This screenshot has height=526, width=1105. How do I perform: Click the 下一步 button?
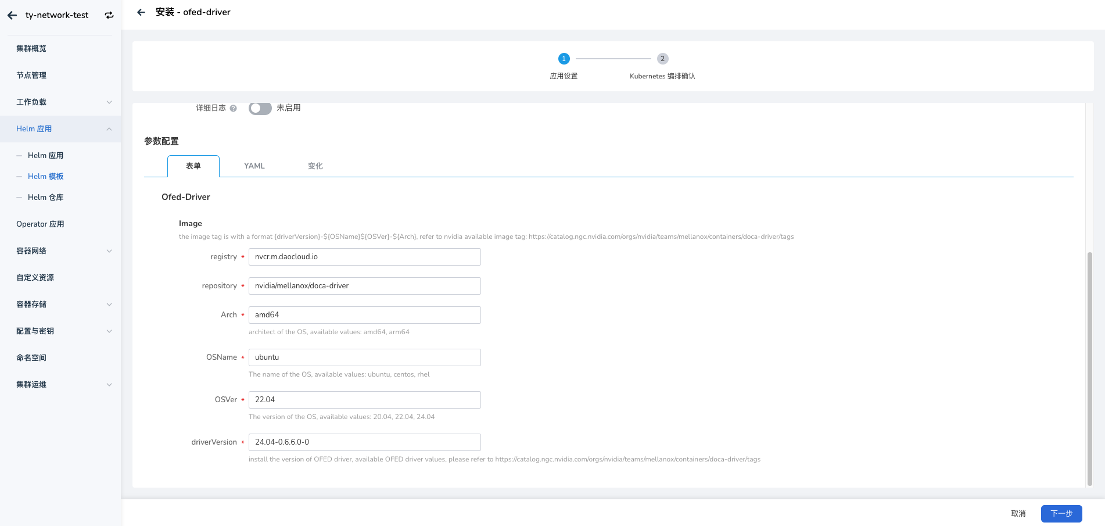tap(1061, 514)
